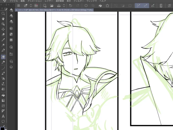Screen dimensions: 173x130
Task: Select the Fill bucket tool in tool palette
Action: (x=3, y=95)
